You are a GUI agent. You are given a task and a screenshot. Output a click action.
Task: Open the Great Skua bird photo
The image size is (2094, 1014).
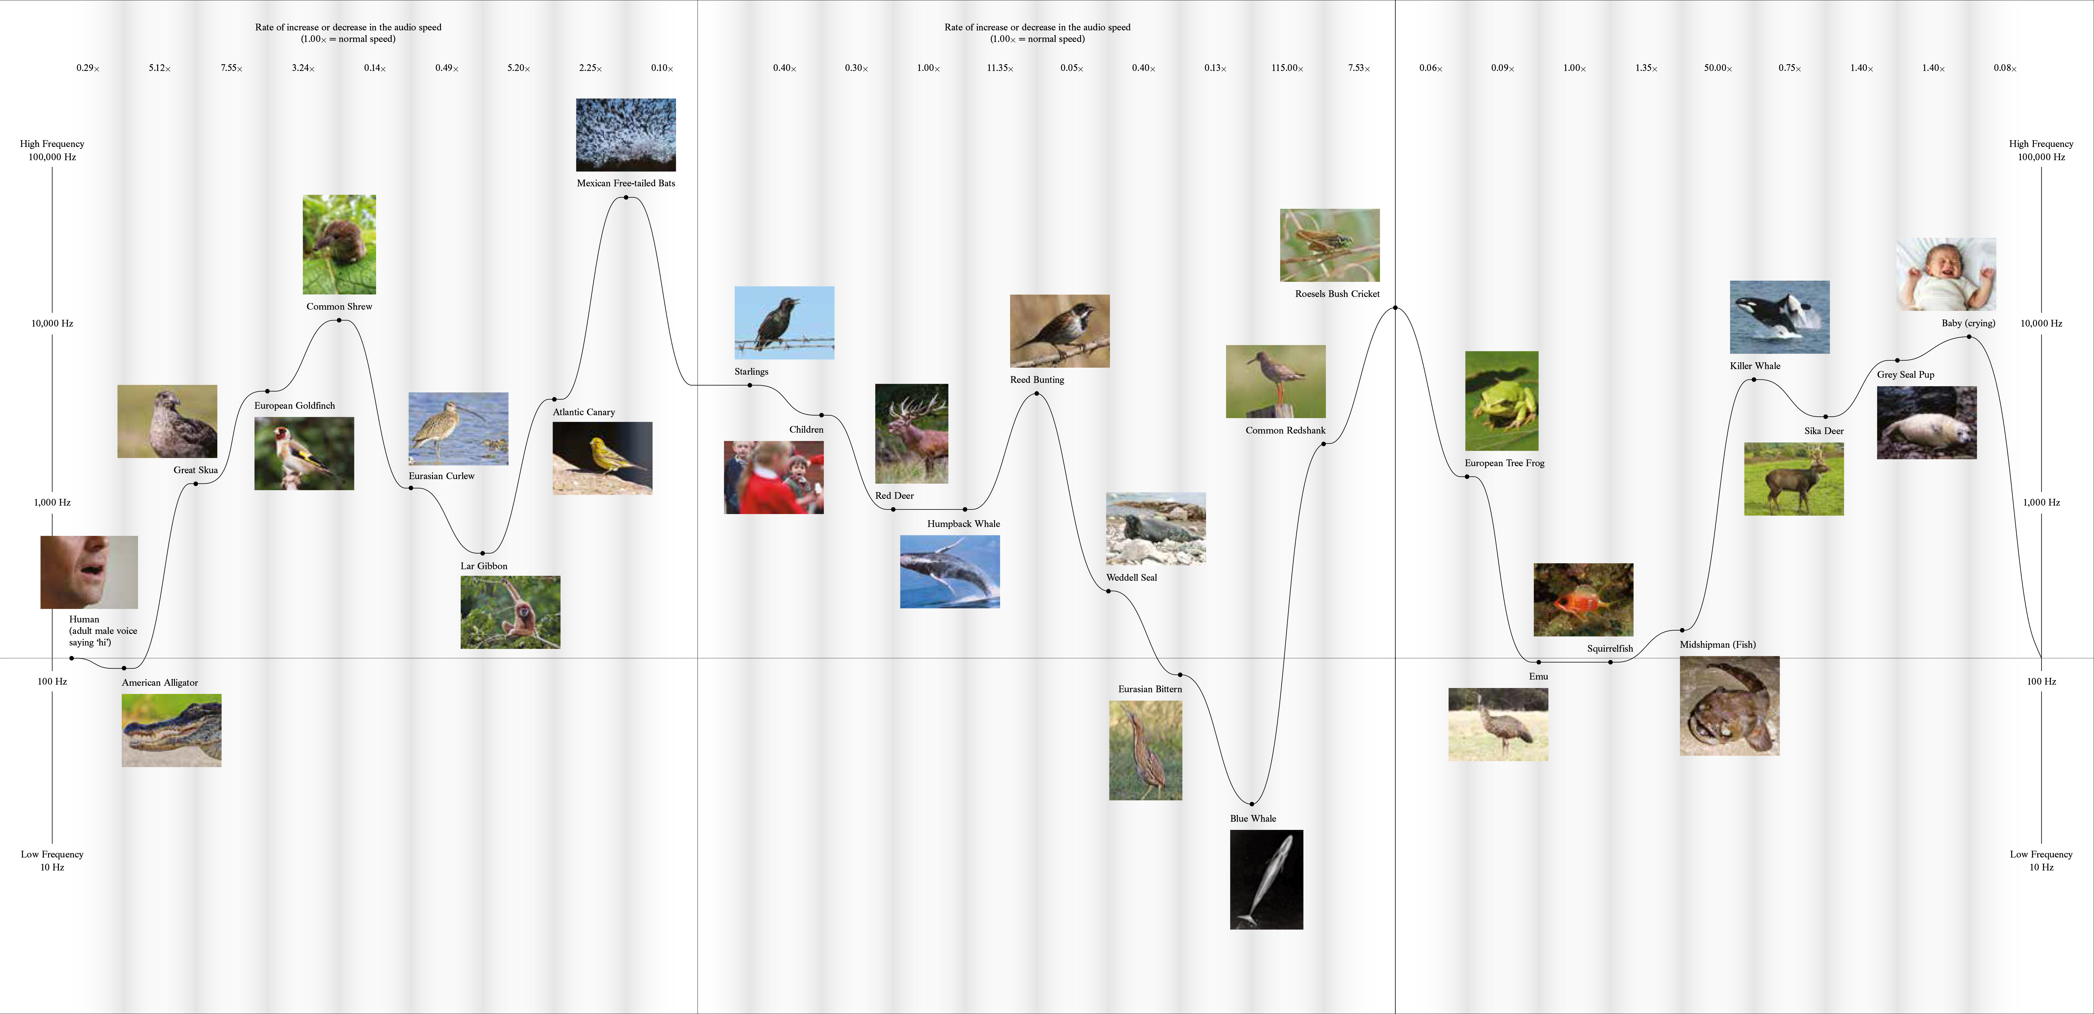(x=167, y=422)
